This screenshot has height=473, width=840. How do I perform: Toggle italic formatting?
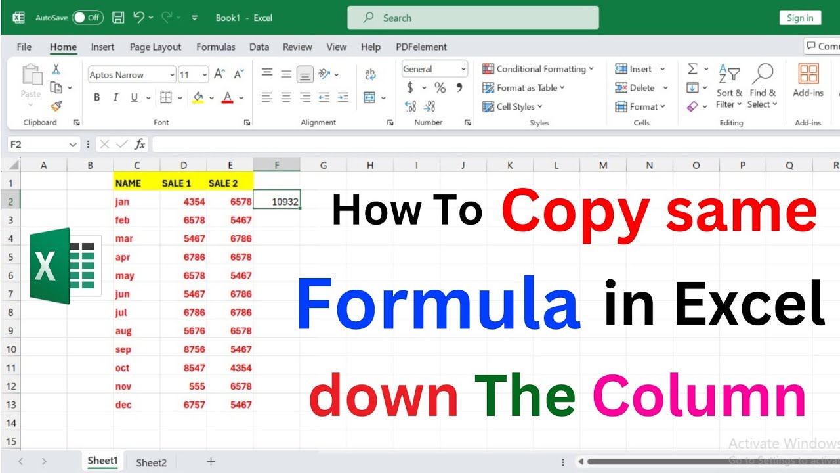pos(115,97)
